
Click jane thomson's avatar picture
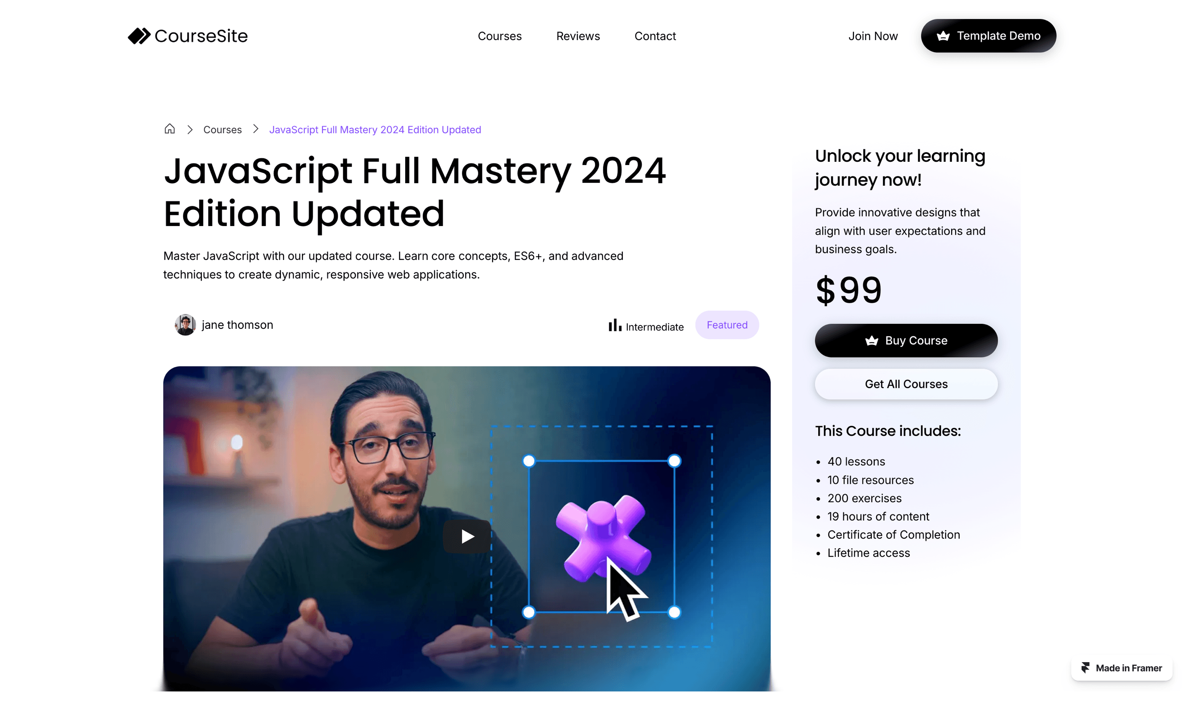point(185,325)
